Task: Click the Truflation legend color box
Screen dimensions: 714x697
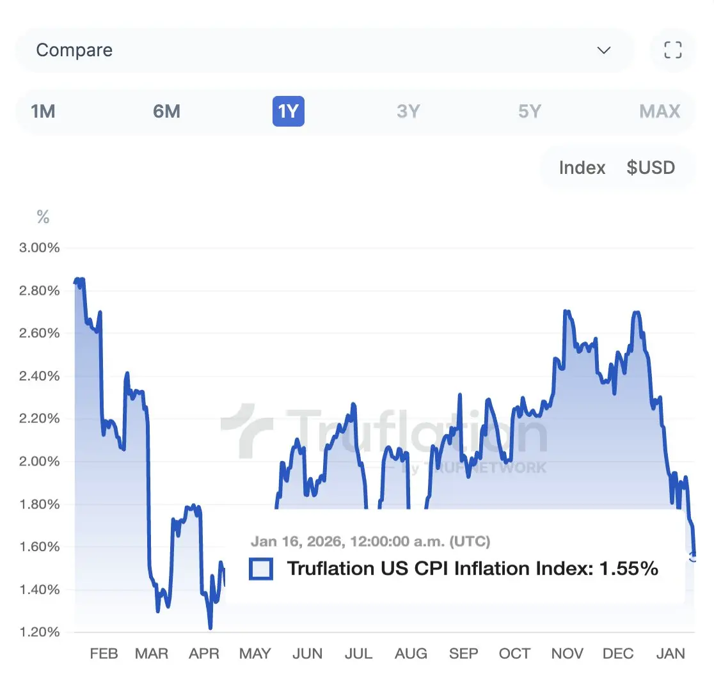Action: [x=261, y=568]
